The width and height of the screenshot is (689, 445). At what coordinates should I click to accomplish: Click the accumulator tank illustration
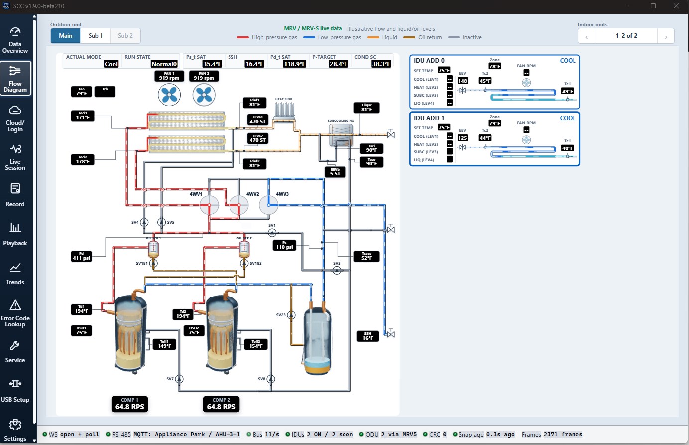click(x=317, y=341)
